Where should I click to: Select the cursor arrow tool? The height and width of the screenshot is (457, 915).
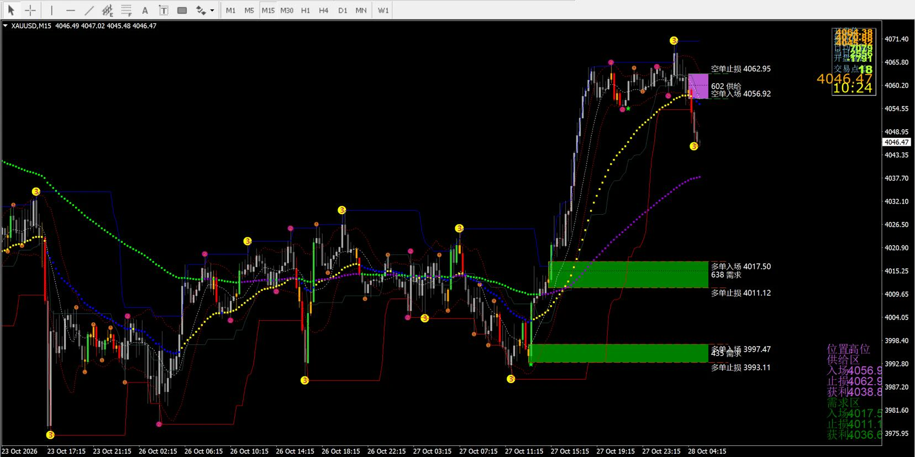click(x=11, y=10)
